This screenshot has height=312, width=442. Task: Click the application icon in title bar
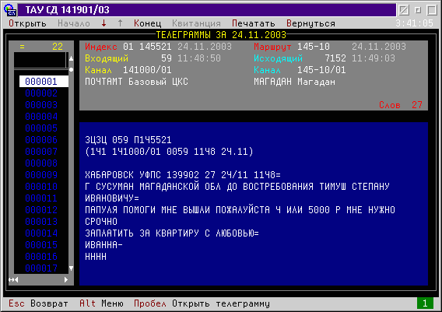coord(9,10)
